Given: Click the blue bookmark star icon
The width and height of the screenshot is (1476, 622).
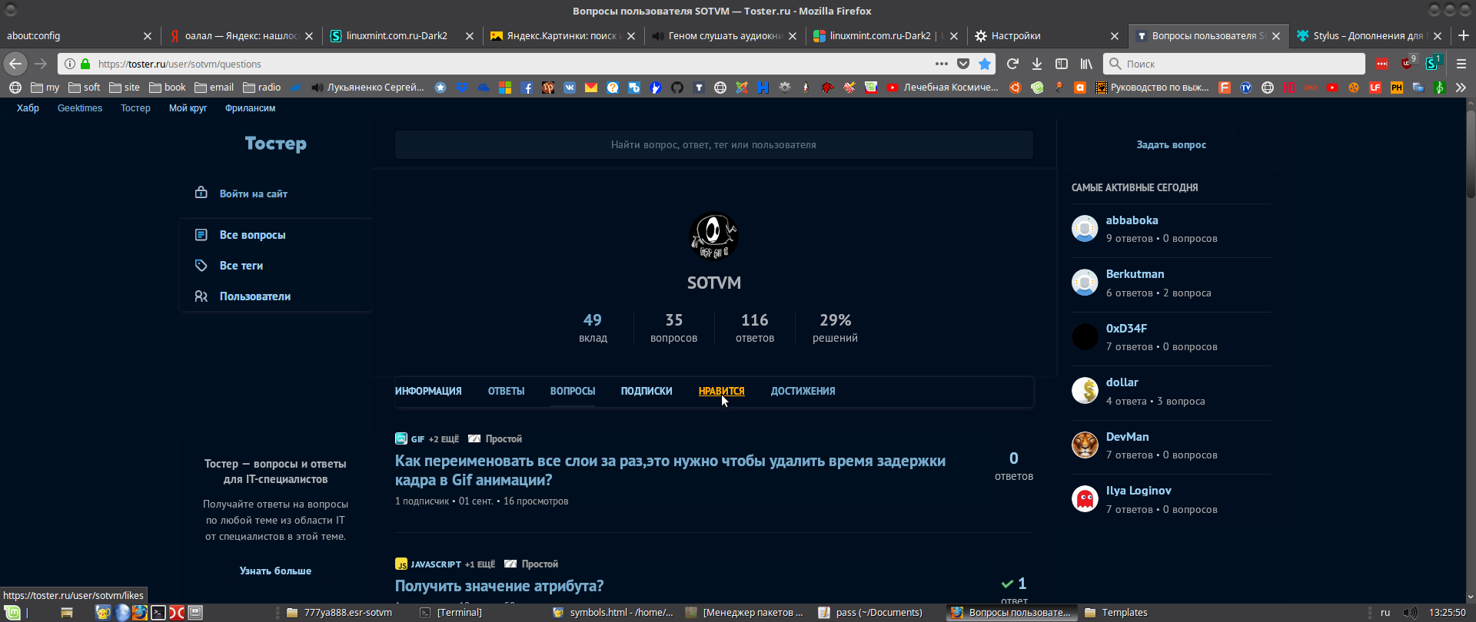Looking at the screenshot, I should (x=985, y=64).
